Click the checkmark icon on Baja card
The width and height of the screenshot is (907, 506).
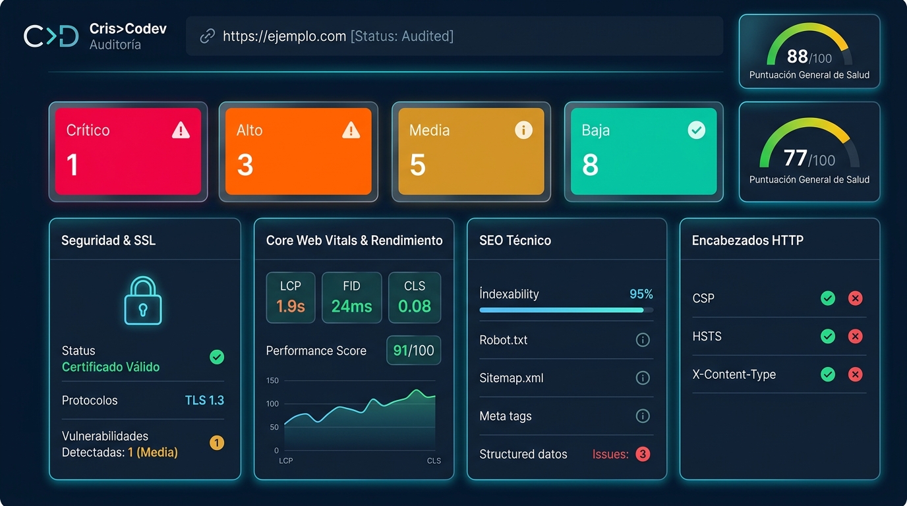click(x=696, y=130)
